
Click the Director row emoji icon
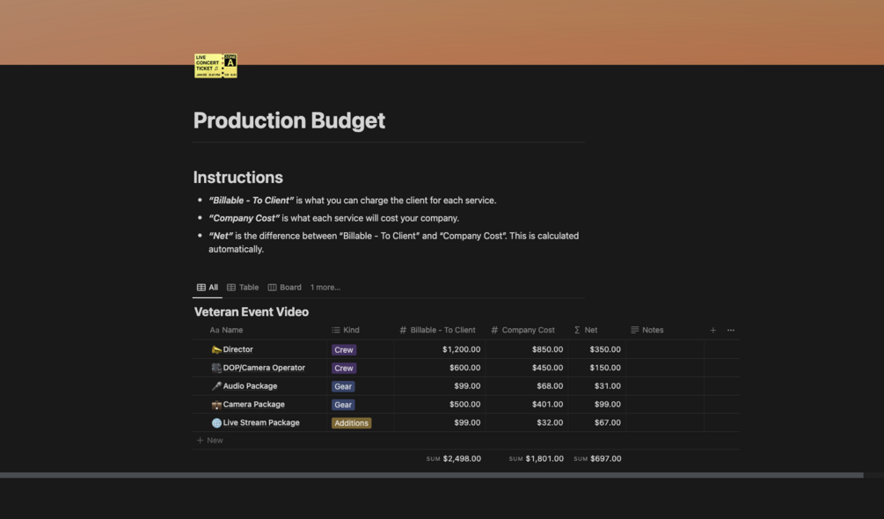click(216, 350)
